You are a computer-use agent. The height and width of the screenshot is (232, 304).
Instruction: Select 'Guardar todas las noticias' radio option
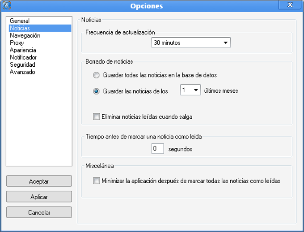click(96, 75)
